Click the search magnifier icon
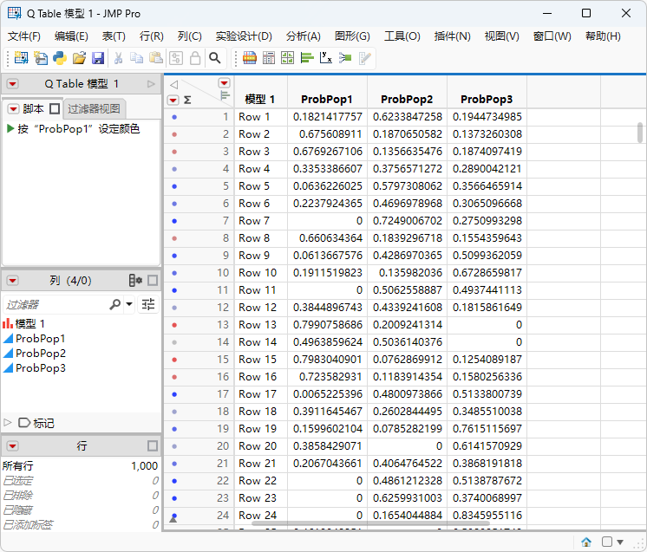 214,58
